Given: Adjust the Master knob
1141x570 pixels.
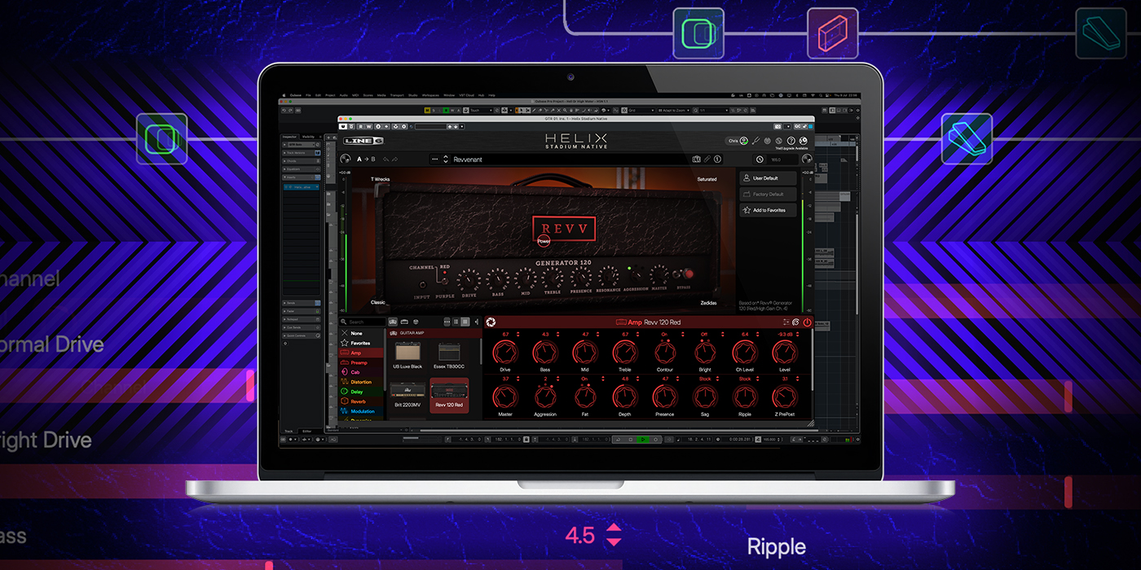Looking at the screenshot, I should pyautogui.click(x=505, y=397).
